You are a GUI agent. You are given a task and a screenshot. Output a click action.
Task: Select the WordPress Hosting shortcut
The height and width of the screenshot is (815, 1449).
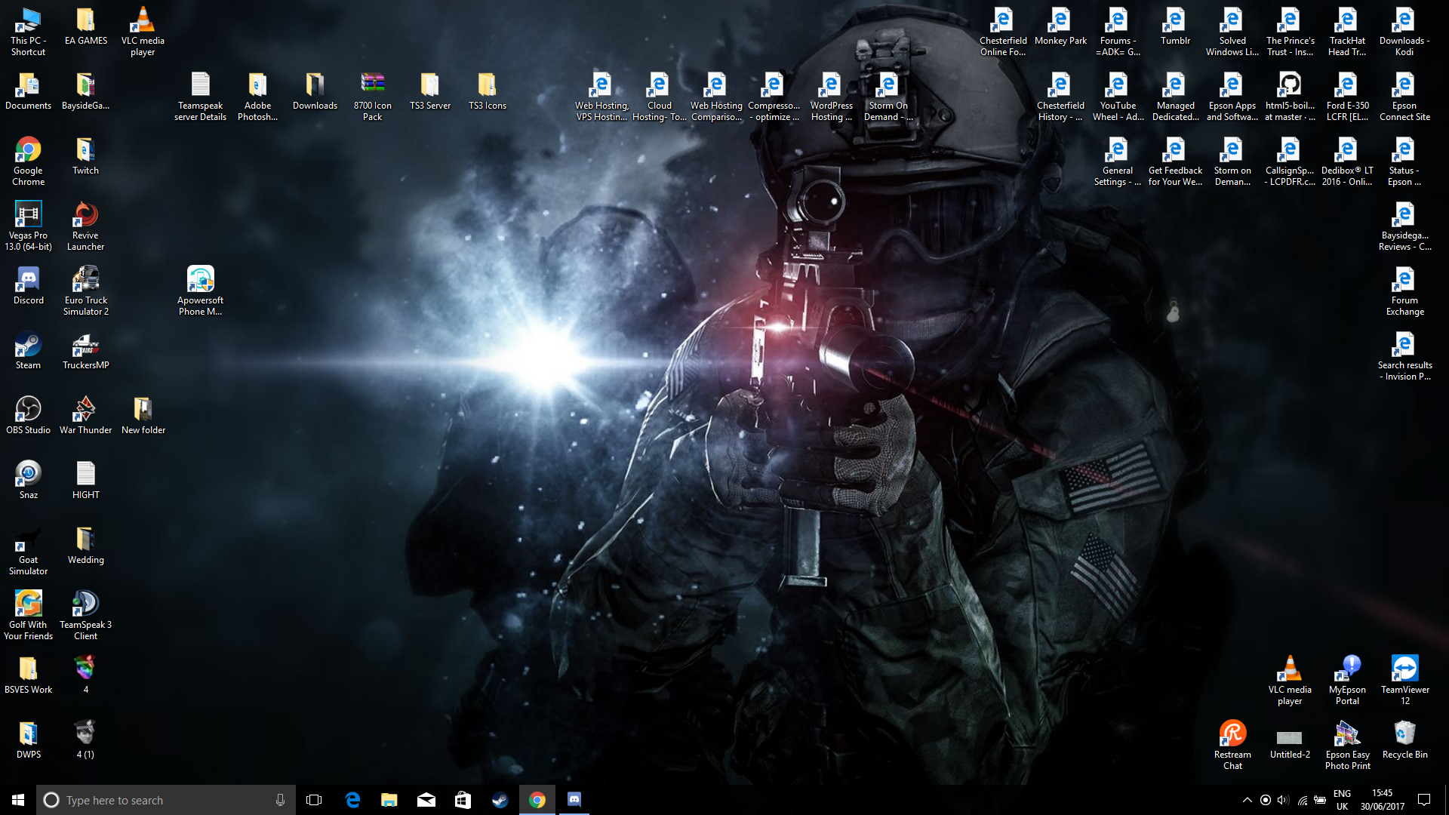831,96
